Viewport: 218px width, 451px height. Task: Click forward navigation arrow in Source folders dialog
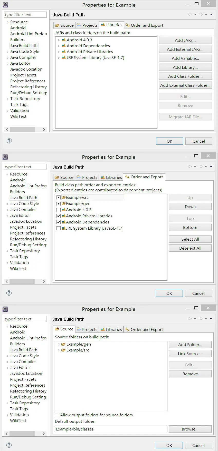(201, 319)
